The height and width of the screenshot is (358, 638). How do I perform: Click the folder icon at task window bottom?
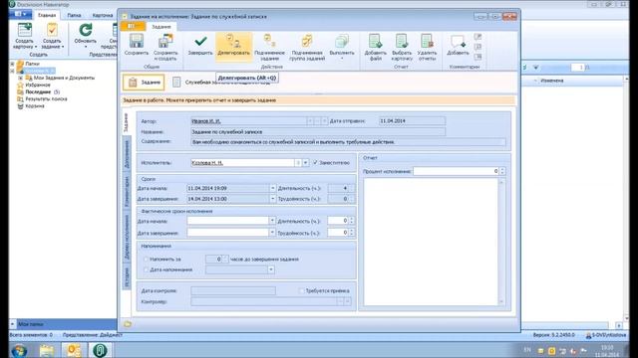(x=128, y=324)
